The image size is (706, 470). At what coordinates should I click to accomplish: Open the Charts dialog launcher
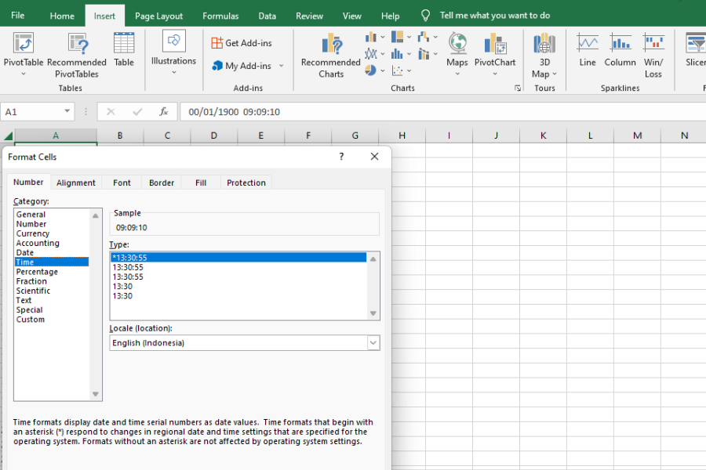pos(517,88)
